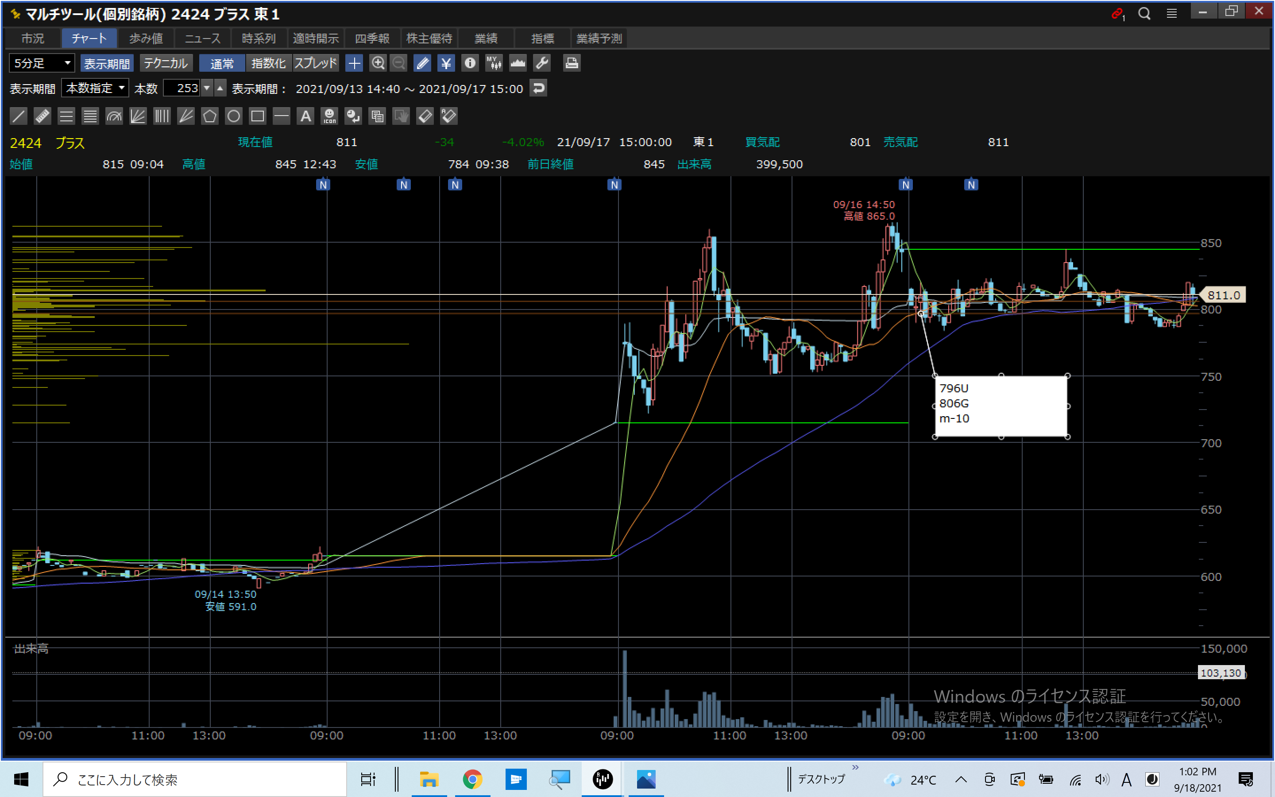This screenshot has width=1275, height=797.
Task: Click the 本数 bar count input field
Action: click(182, 88)
